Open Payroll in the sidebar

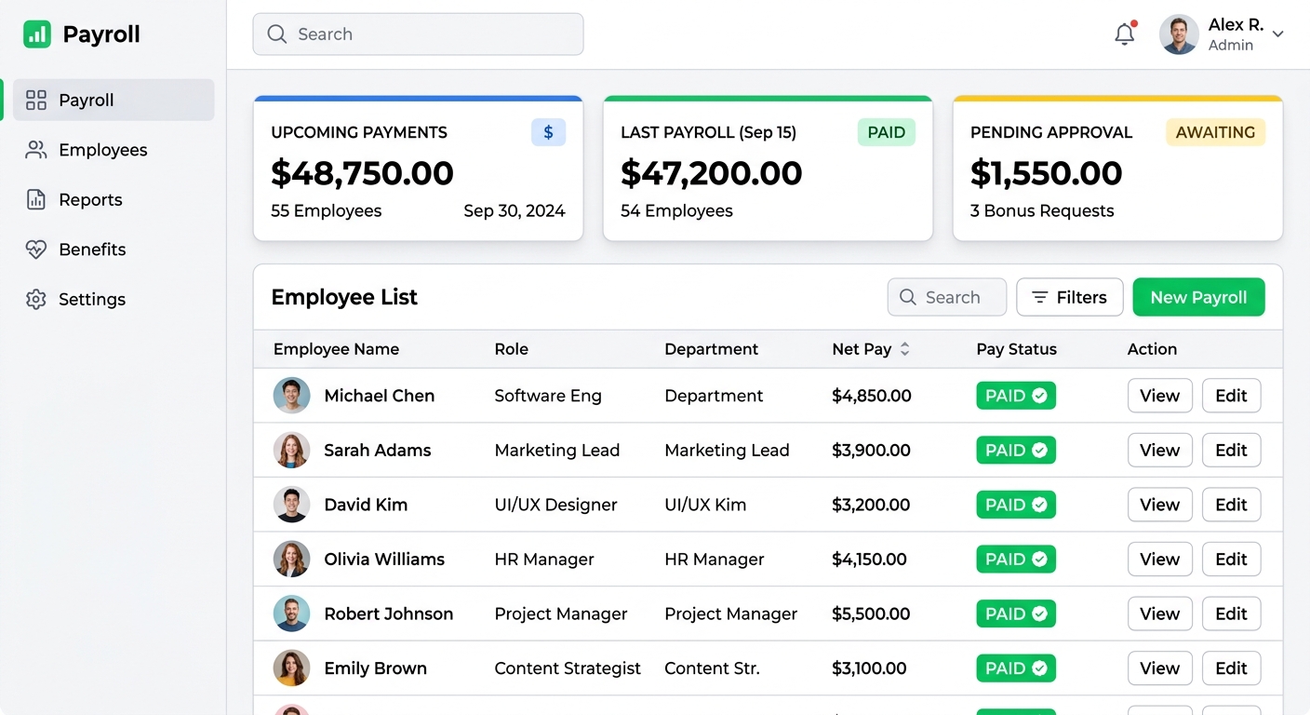(114, 100)
